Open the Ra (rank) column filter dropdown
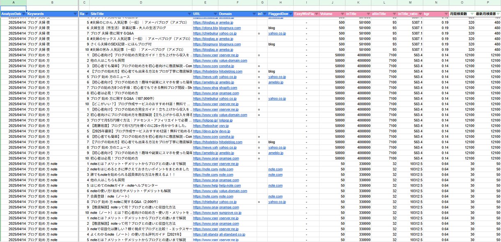 [87, 14]
